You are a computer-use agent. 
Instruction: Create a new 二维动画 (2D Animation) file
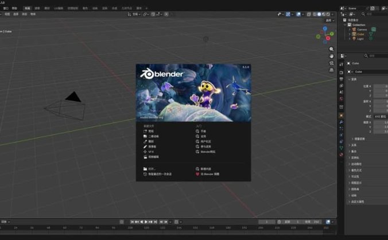click(151, 136)
